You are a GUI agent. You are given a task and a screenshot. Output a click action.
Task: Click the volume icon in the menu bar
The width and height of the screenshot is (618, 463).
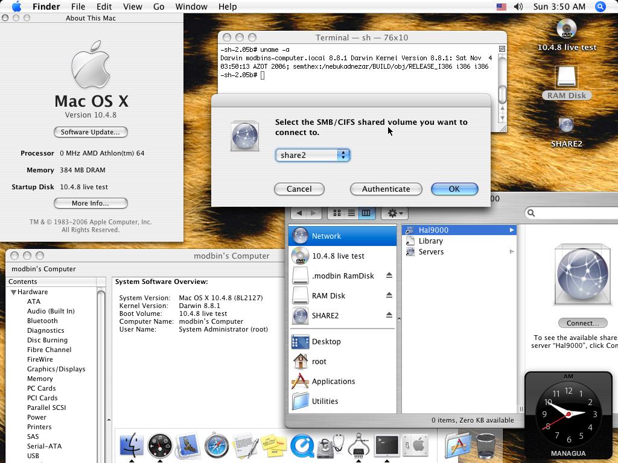(x=518, y=7)
